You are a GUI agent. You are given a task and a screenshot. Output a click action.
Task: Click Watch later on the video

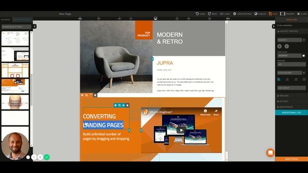click(205, 112)
